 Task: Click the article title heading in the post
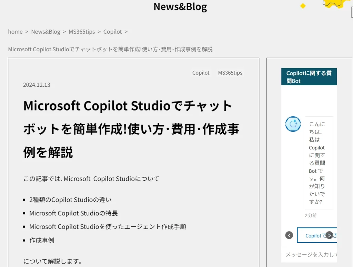tap(131, 129)
